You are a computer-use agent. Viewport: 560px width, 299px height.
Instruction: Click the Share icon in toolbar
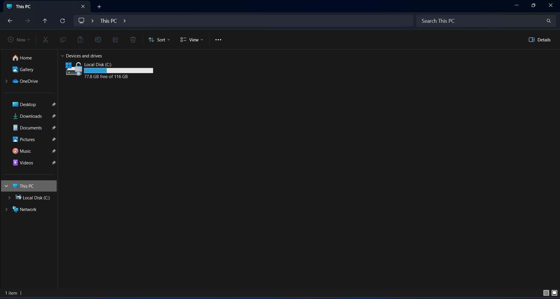116,40
